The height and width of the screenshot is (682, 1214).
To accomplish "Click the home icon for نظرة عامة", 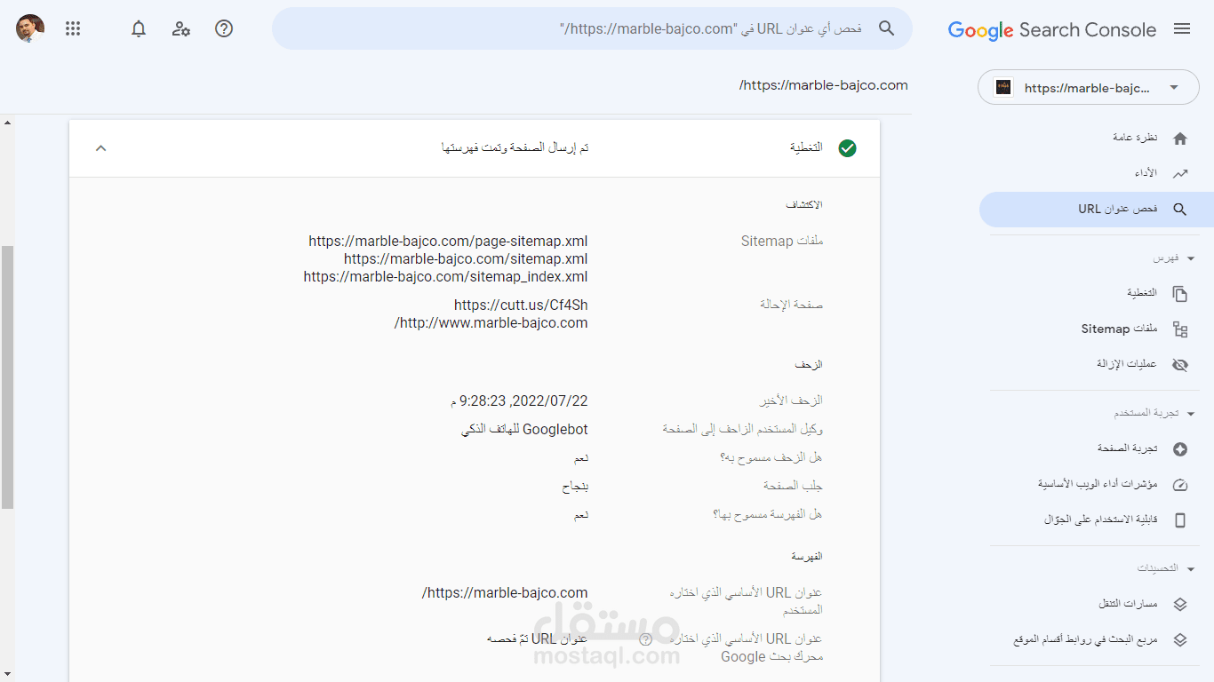I will [1180, 139].
